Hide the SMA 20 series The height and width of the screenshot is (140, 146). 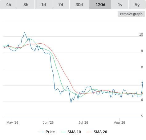coord(100,132)
